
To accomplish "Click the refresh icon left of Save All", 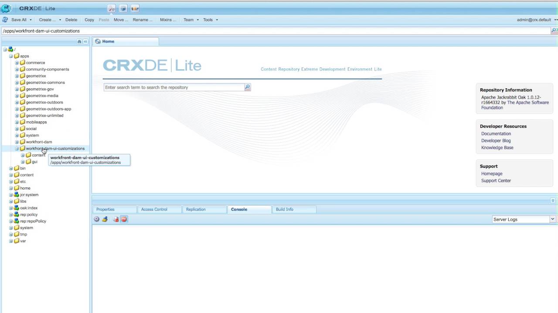I will [x=5, y=20].
